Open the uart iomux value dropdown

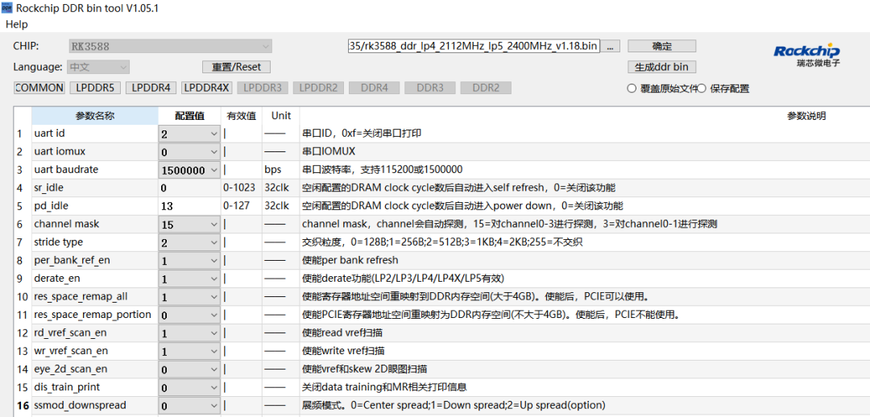(x=189, y=152)
